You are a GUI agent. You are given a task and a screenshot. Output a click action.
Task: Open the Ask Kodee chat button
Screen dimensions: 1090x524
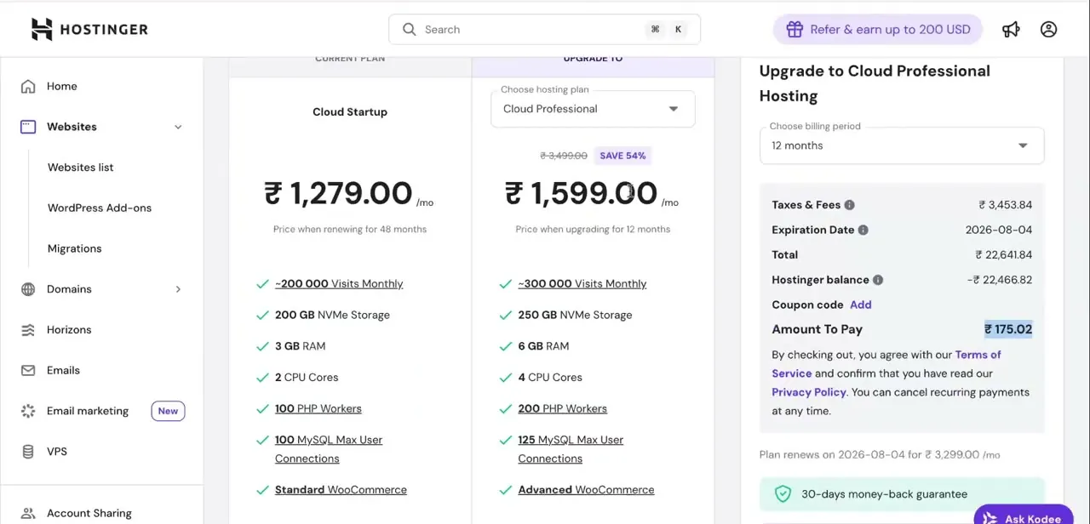[x=1024, y=517]
